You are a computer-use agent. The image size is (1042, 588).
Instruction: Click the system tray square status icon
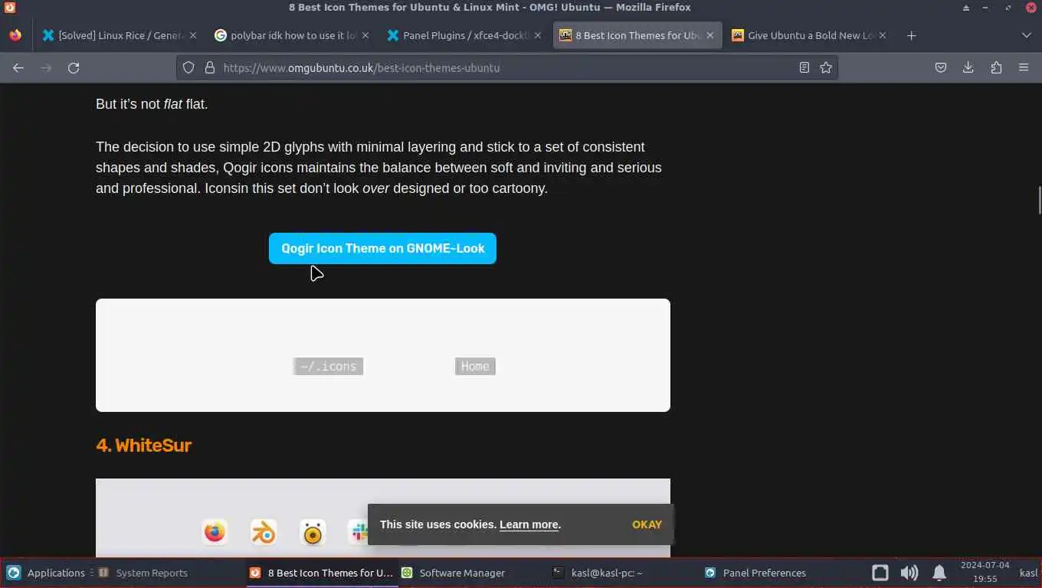880,573
